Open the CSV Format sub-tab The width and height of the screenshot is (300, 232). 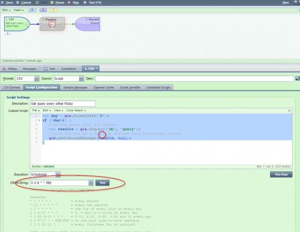coord(11,87)
